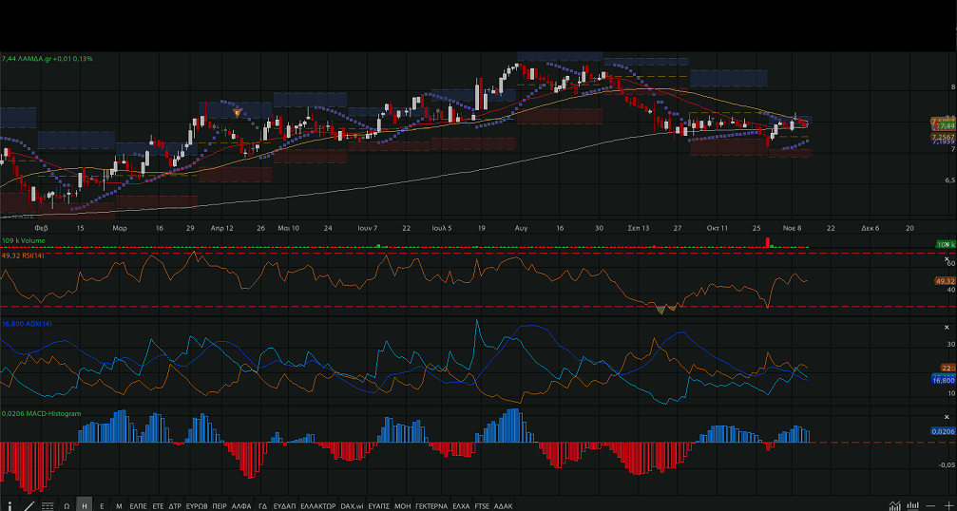Switch to the Ω hourly timeframe
This screenshot has width=957, height=511.
coord(67,506)
